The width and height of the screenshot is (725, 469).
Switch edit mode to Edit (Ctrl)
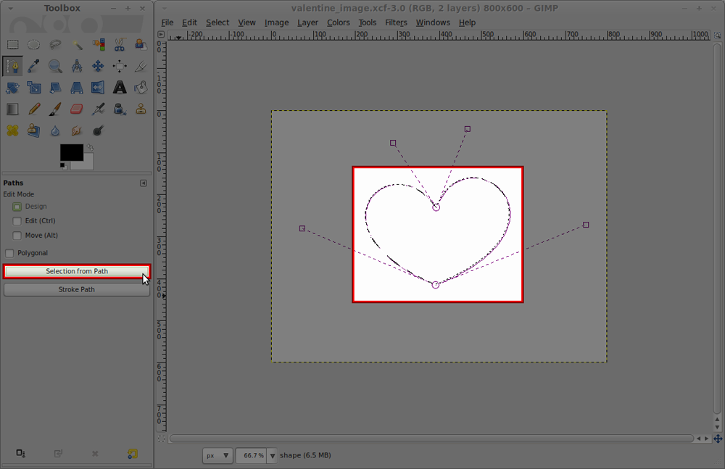coord(16,220)
